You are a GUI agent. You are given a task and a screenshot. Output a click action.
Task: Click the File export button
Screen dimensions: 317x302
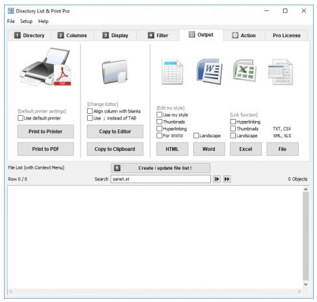tap(282, 149)
